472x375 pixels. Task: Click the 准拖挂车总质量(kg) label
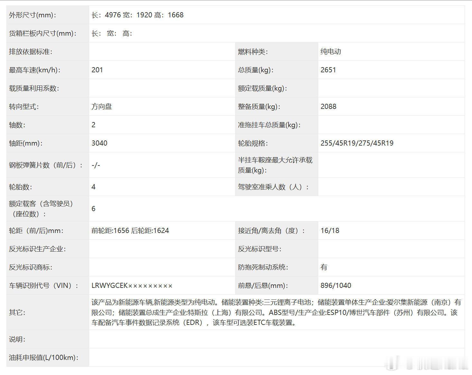coord(269,125)
